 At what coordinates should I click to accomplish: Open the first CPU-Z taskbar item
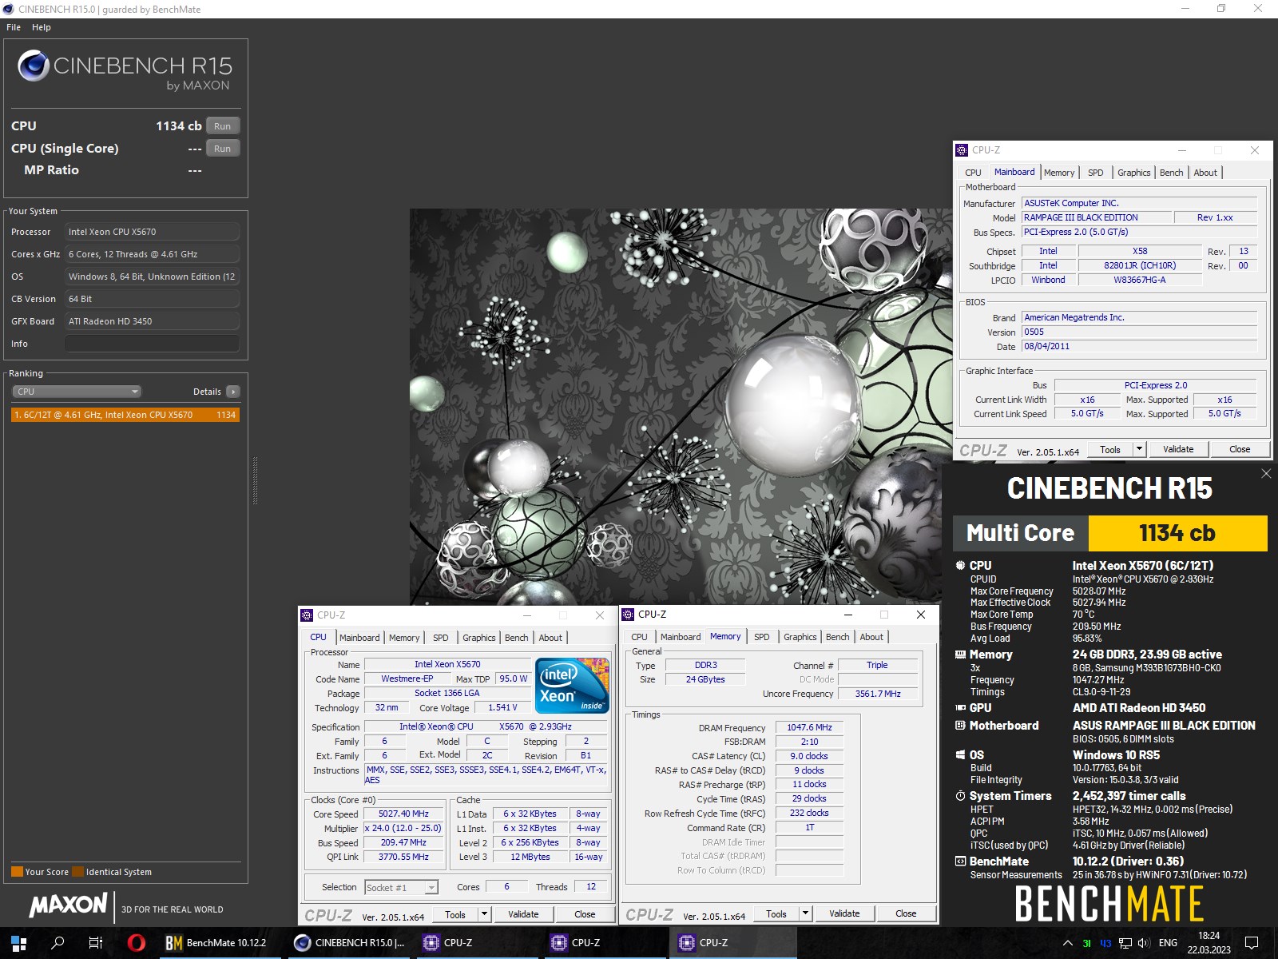click(x=478, y=943)
